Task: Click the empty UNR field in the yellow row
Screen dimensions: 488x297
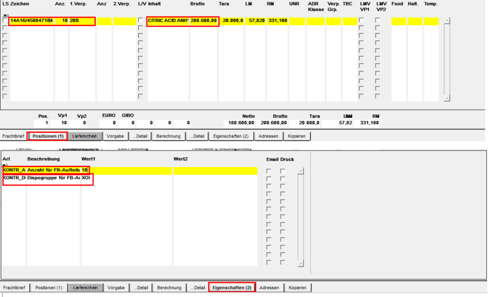Action: [x=297, y=21]
